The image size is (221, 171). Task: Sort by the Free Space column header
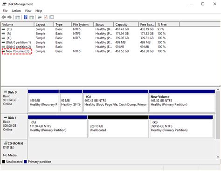[147, 25]
